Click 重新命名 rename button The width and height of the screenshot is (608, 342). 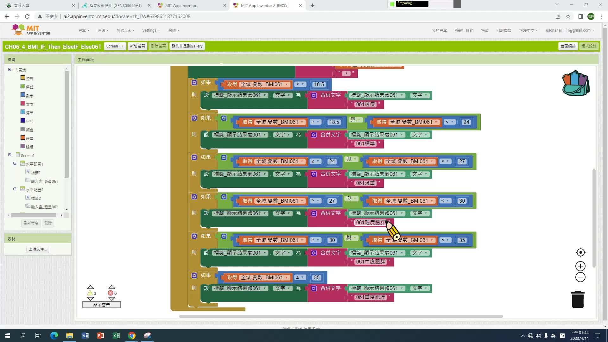[x=31, y=223]
